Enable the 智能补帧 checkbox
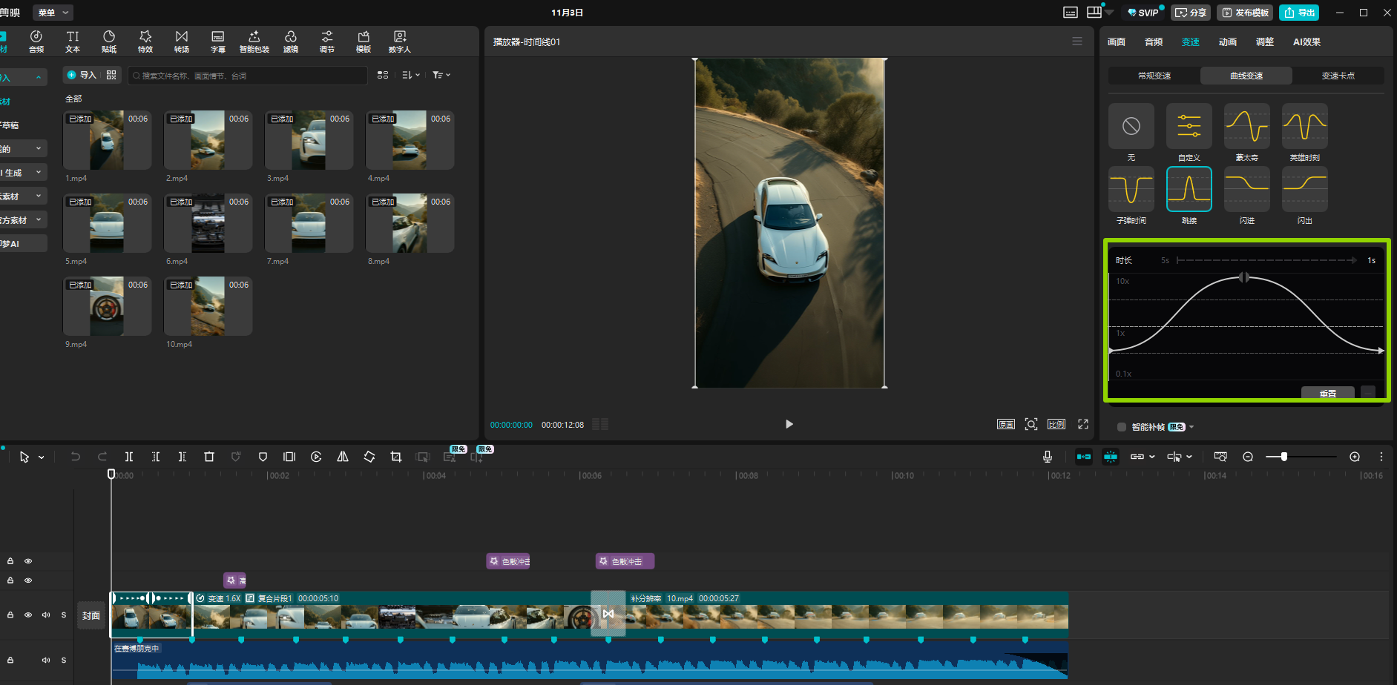1397x685 pixels. tap(1122, 427)
